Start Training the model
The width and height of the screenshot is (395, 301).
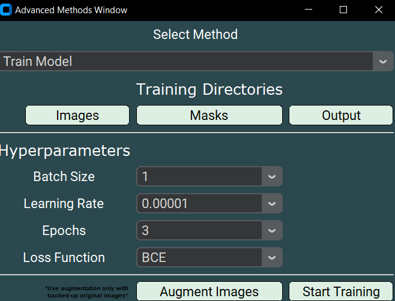tap(341, 291)
